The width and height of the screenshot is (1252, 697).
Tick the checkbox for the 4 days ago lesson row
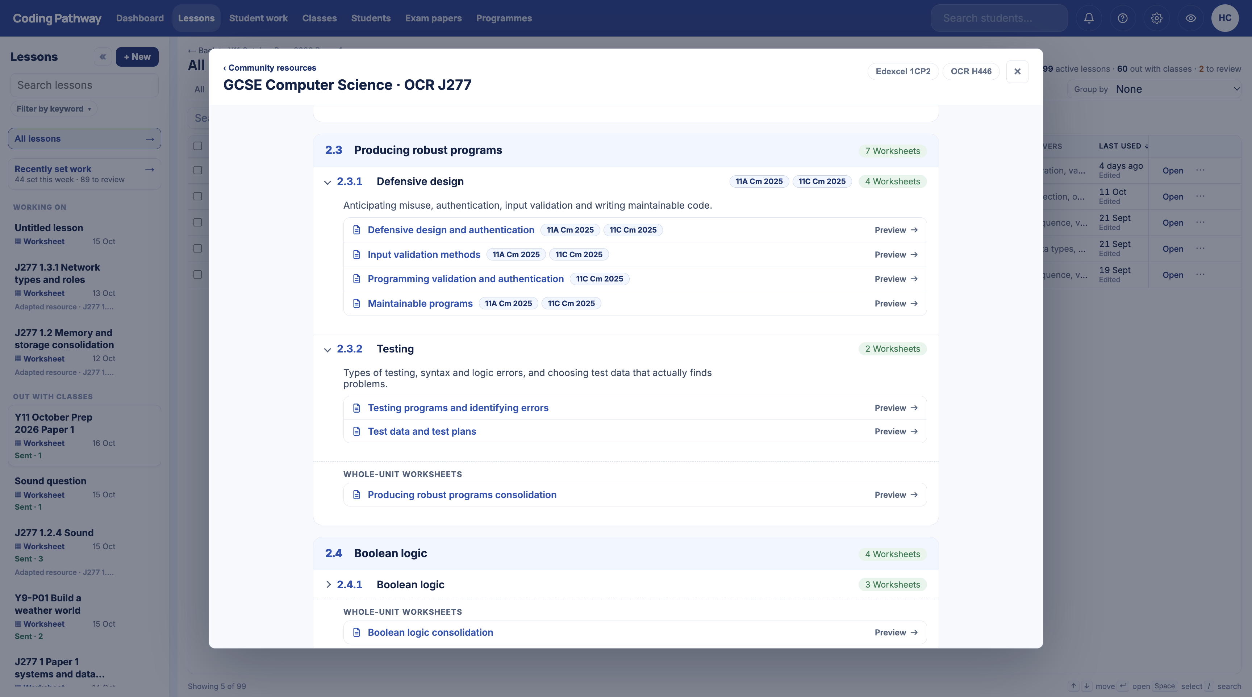pyautogui.click(x=197, y=170)
